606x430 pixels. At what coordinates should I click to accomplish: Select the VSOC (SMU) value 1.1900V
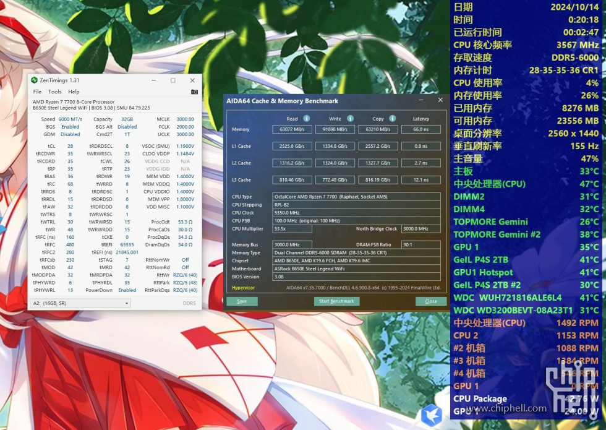(x=185, y=146)
